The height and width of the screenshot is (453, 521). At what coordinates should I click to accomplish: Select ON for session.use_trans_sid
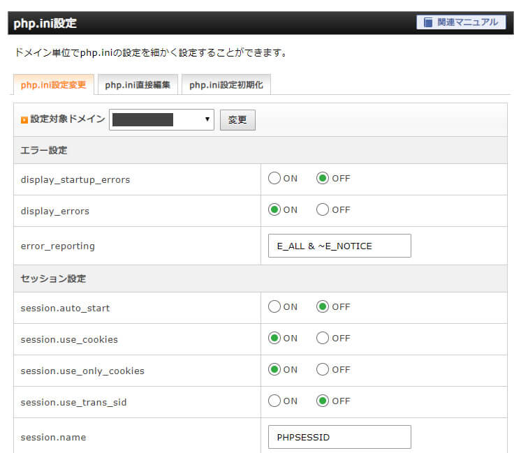pos(274,401)
